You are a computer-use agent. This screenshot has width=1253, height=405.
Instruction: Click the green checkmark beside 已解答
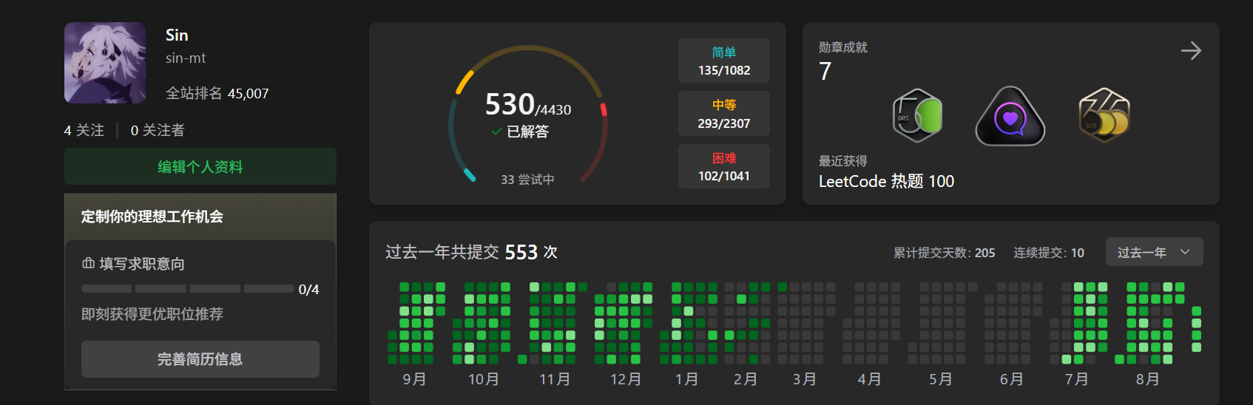(497, 131)
